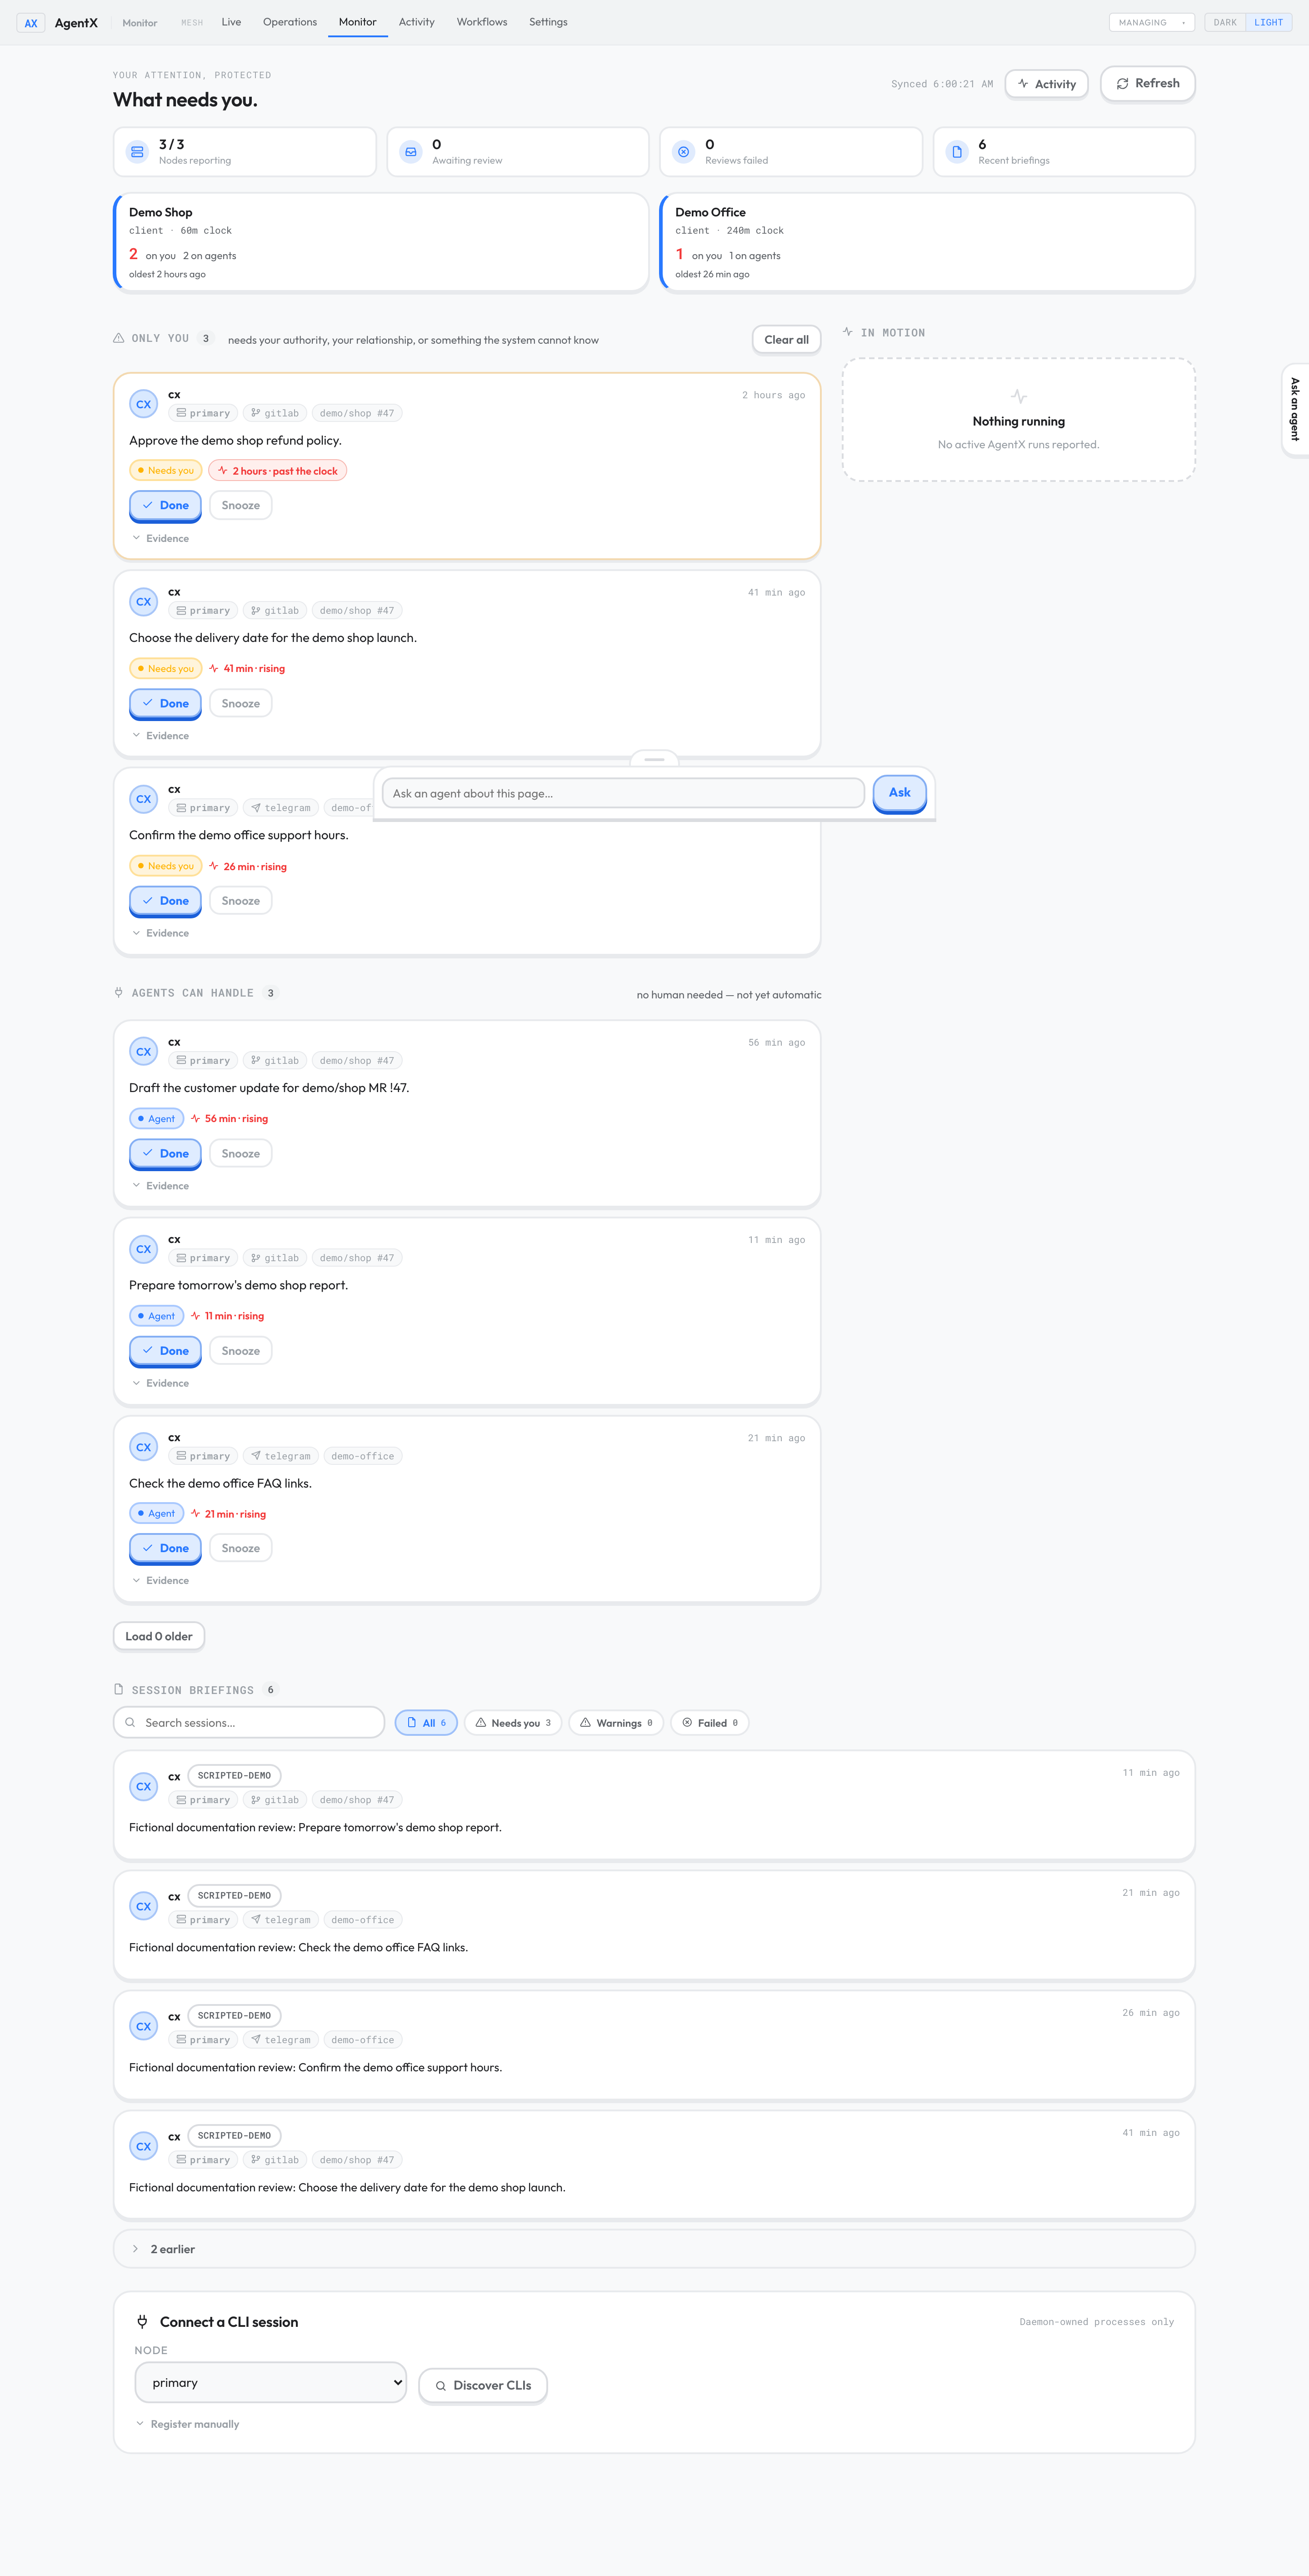The width and height of the screenshot is (1309, 2576).
Task: Expand Register manually section
Action: click(187, 2424)
